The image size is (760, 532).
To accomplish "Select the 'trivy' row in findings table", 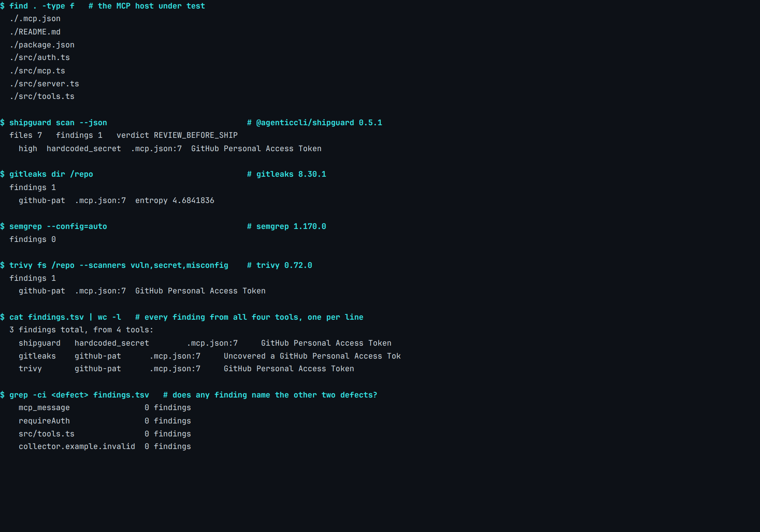I will tap(186, 369).
